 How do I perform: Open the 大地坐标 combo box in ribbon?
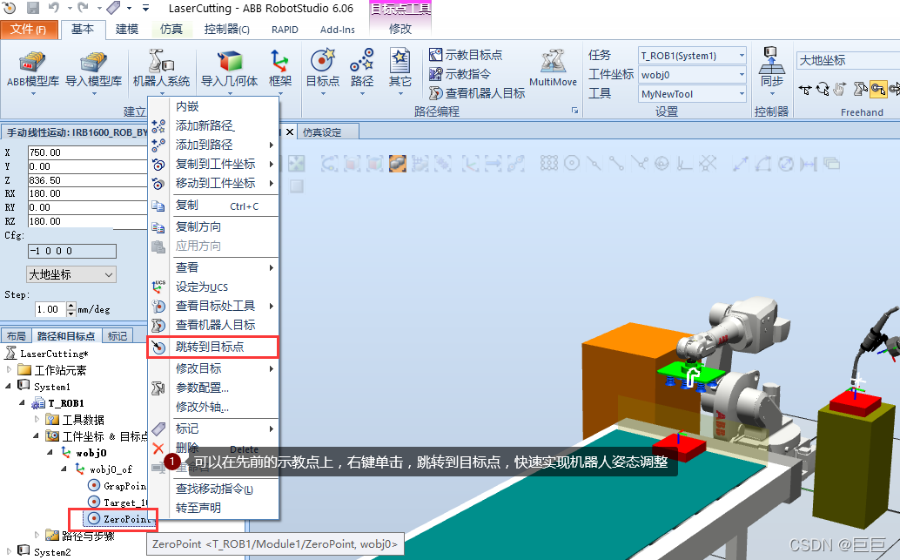pos(848,60)
